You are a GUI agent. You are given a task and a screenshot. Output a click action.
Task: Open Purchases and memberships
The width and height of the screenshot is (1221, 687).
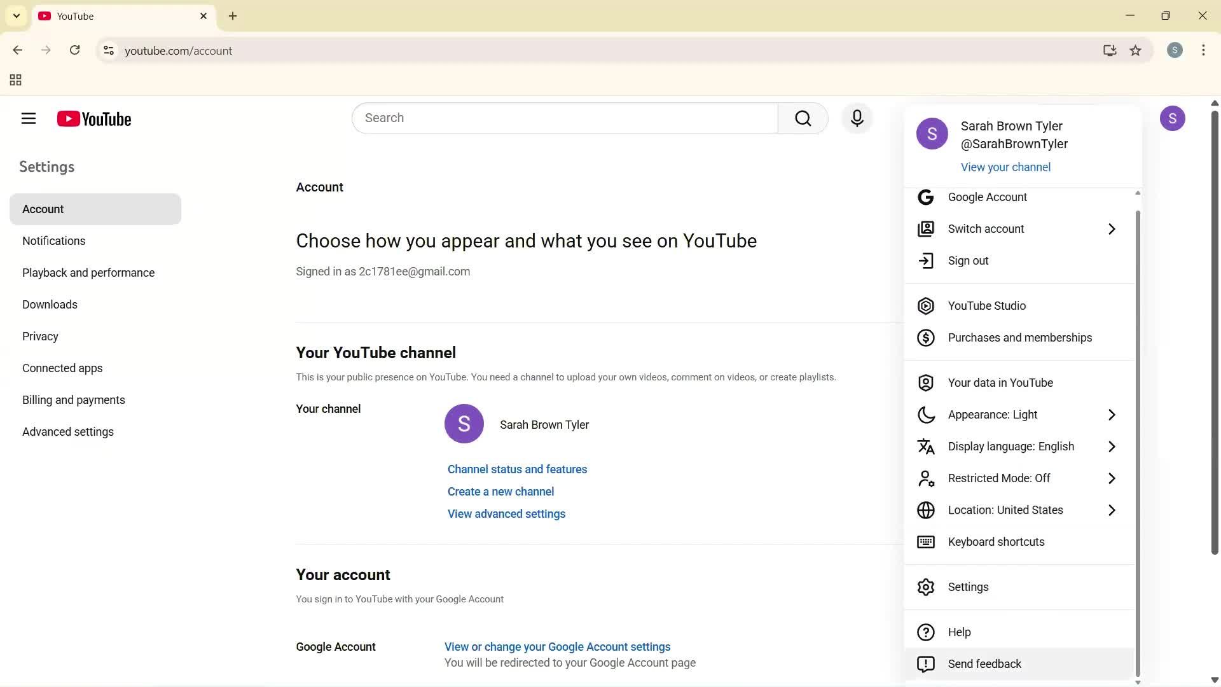1019,337
